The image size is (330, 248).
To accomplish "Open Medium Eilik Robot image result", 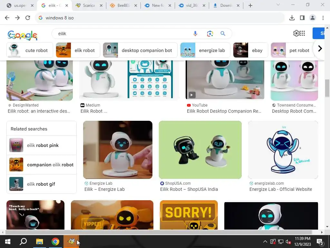I will pyautogui.click(x=129, y=79).
